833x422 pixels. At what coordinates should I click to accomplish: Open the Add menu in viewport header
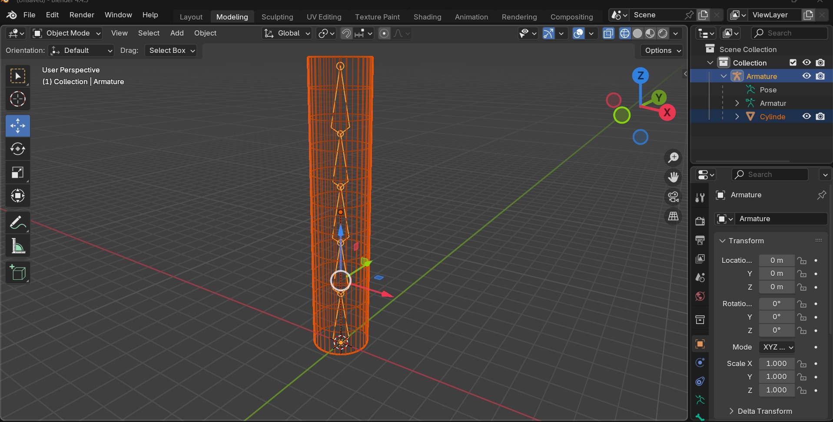click(x=177, y=33)
